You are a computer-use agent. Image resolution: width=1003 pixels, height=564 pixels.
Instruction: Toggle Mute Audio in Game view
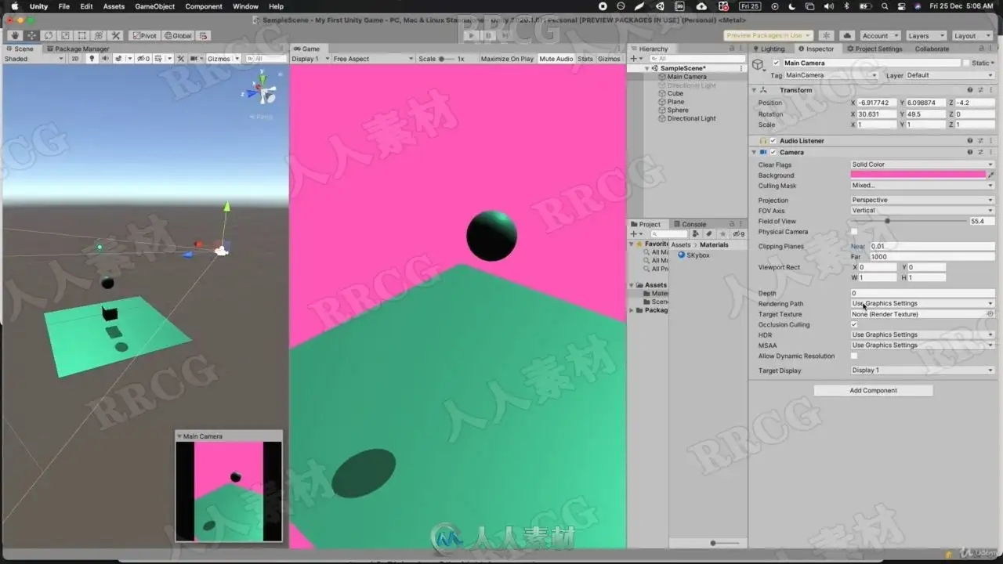click(x=556, y=59)
